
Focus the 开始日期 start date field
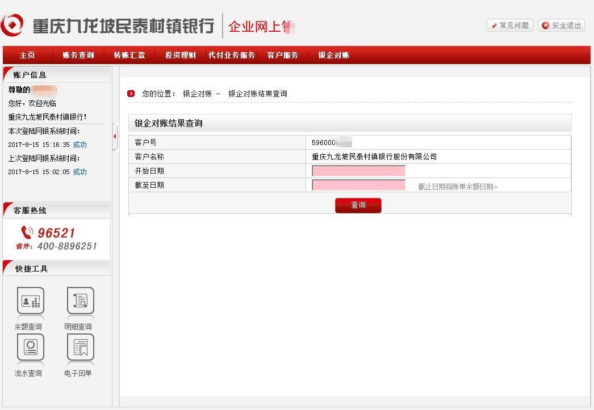pos(358,171)
